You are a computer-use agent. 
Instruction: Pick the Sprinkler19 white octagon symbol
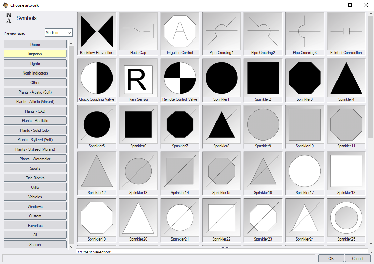[x=96, y=220]
